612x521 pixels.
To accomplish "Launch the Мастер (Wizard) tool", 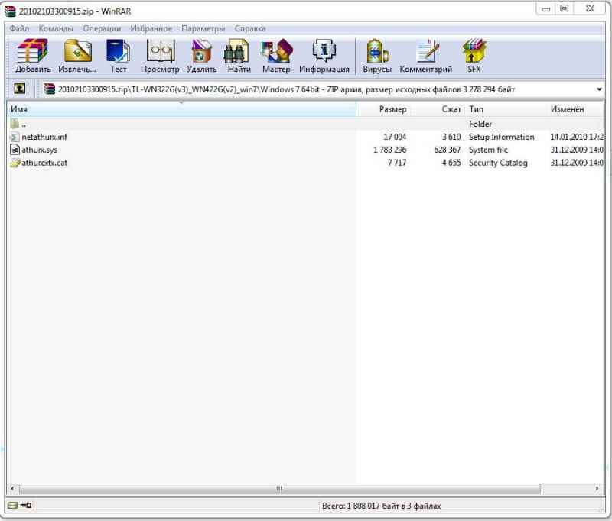I will pos(276,56).
